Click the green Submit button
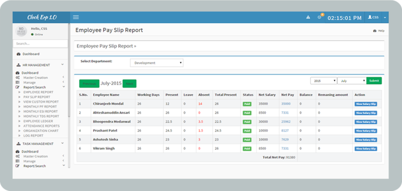Screen dimensions: 402x191 374,81
